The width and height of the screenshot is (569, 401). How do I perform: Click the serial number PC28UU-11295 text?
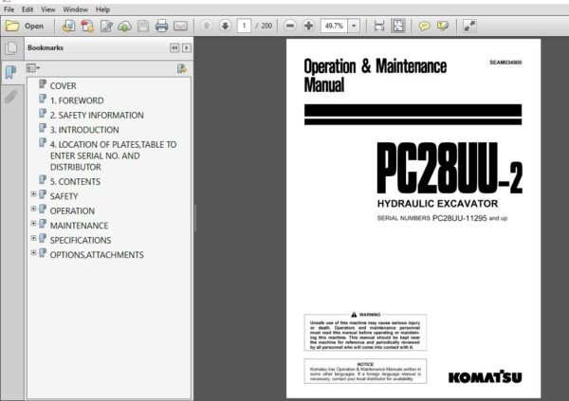459,218
